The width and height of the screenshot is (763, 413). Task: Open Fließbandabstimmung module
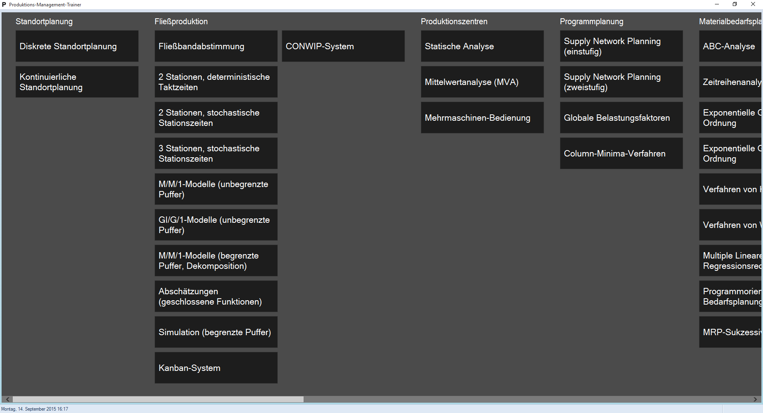tap(216, 46)
